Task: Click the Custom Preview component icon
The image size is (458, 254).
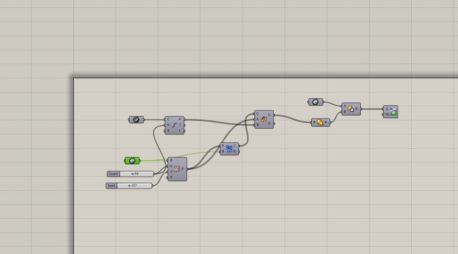Action: pyautogui.click(x=393, y=112)
